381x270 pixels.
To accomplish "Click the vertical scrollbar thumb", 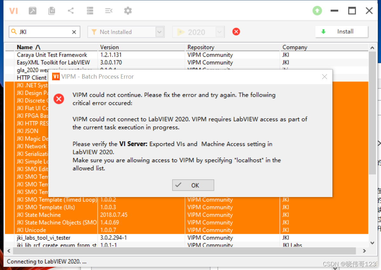I will [372, 113].
